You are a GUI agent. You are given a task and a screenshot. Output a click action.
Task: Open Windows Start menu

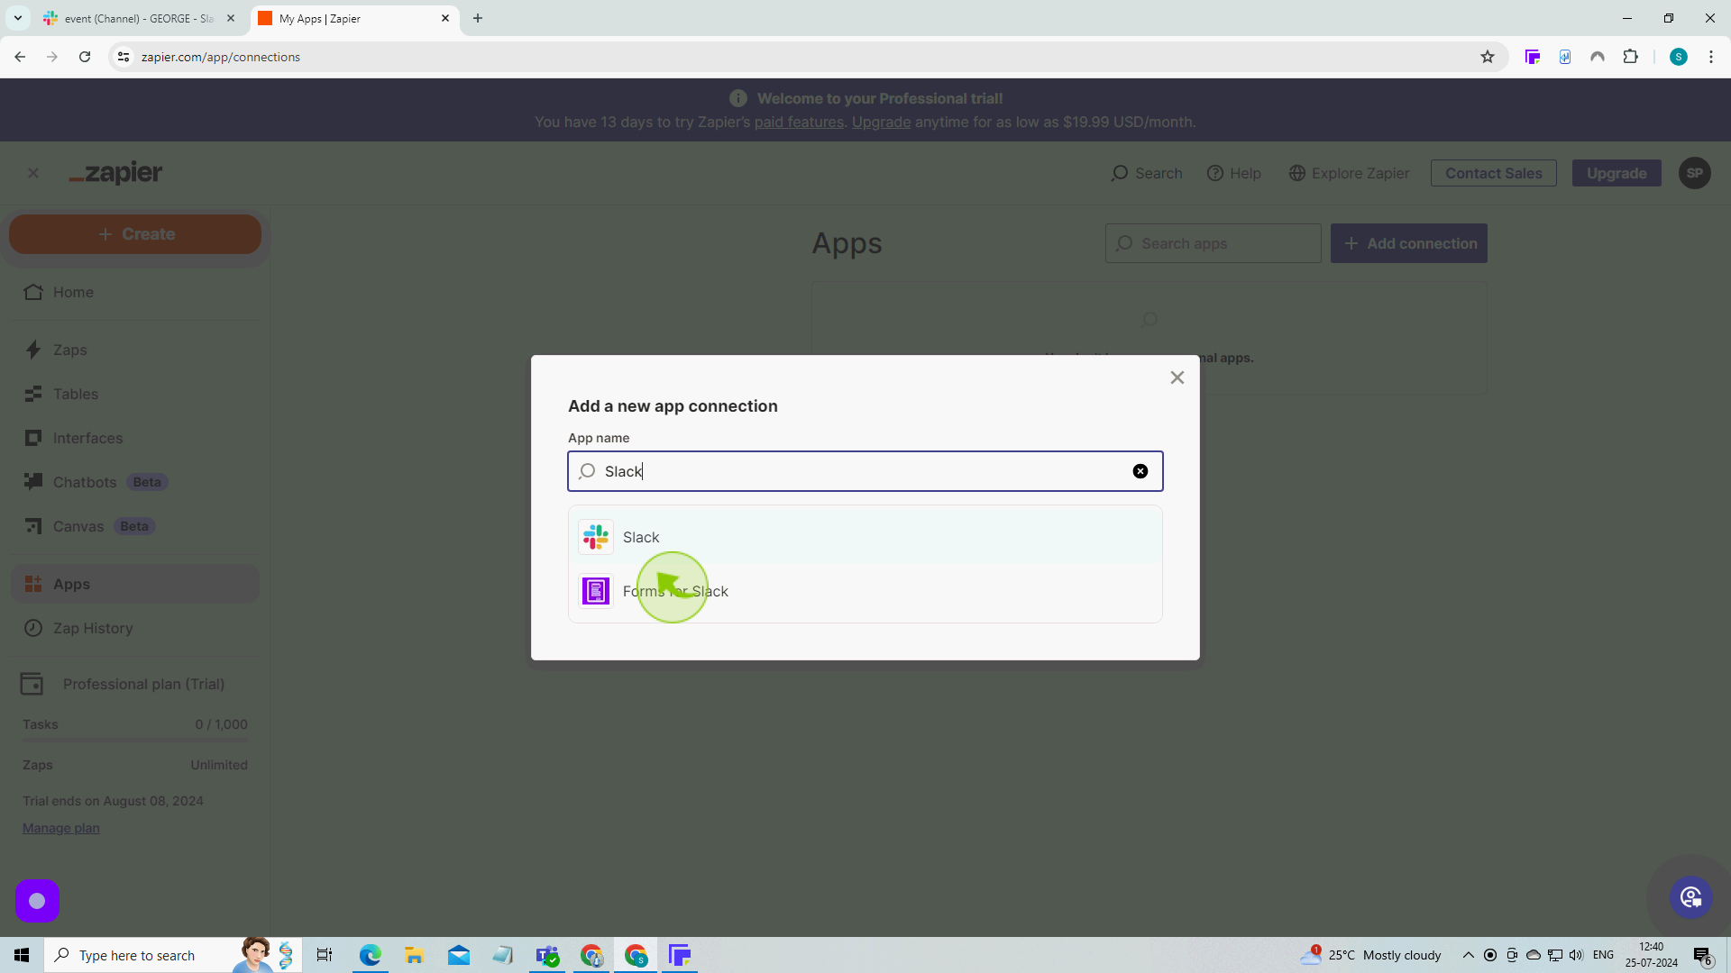(x=22, y=955)
